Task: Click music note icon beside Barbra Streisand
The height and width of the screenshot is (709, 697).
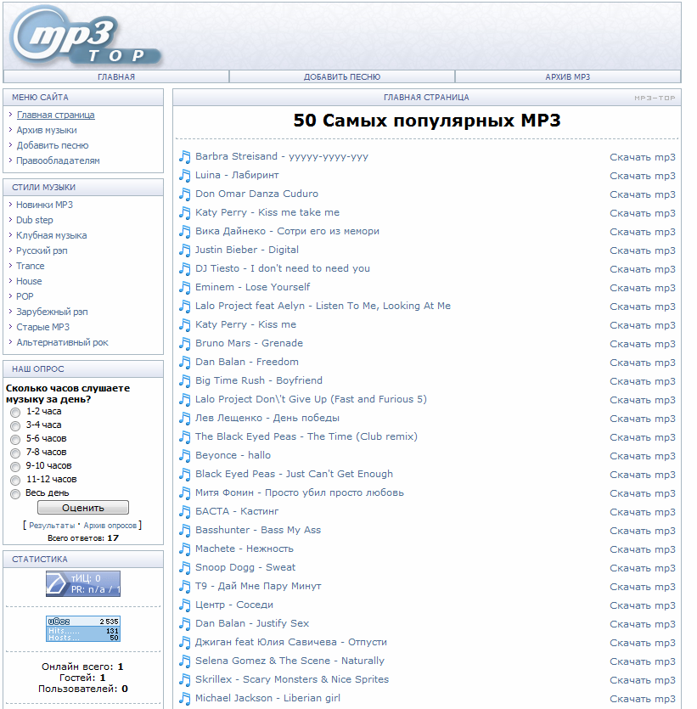Action: pos(184,157)
